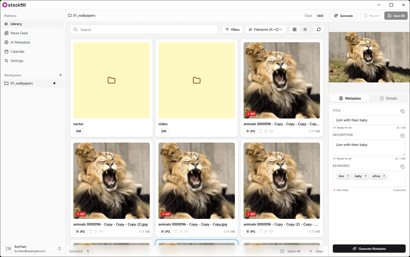Viewport: 410px width, 257px height.
Task: Open the Filters panel
Action: (x=233, y=29)
